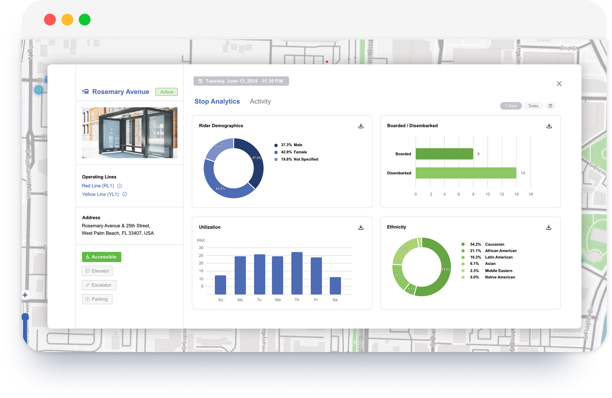Image resolution: width=612 pixels, height=398 pixels.
Task: Toggle the Accessible filter tag
Action: pyautogui.click(x=101, y=257)
